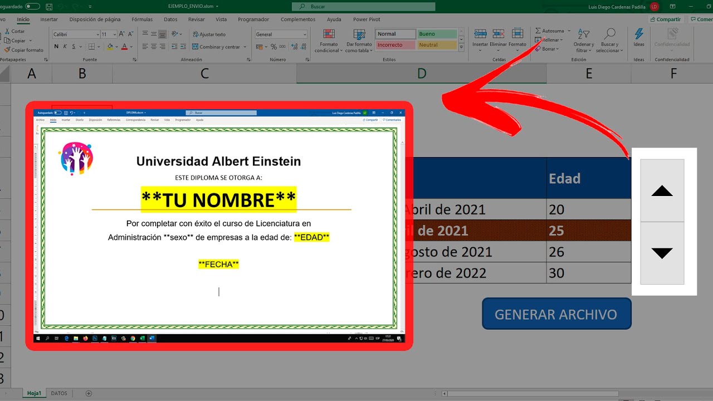Open the Fórmulas ribbon tab
The image size is (713, 401).
coord(142,19)
